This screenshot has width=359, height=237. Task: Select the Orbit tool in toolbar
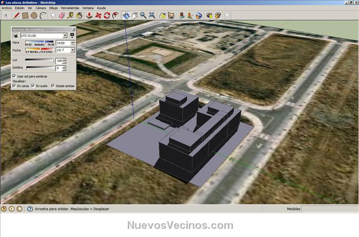126,15
